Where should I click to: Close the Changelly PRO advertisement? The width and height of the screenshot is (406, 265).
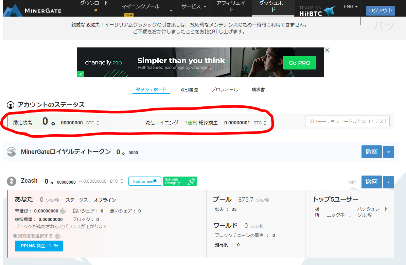[327, 50]
